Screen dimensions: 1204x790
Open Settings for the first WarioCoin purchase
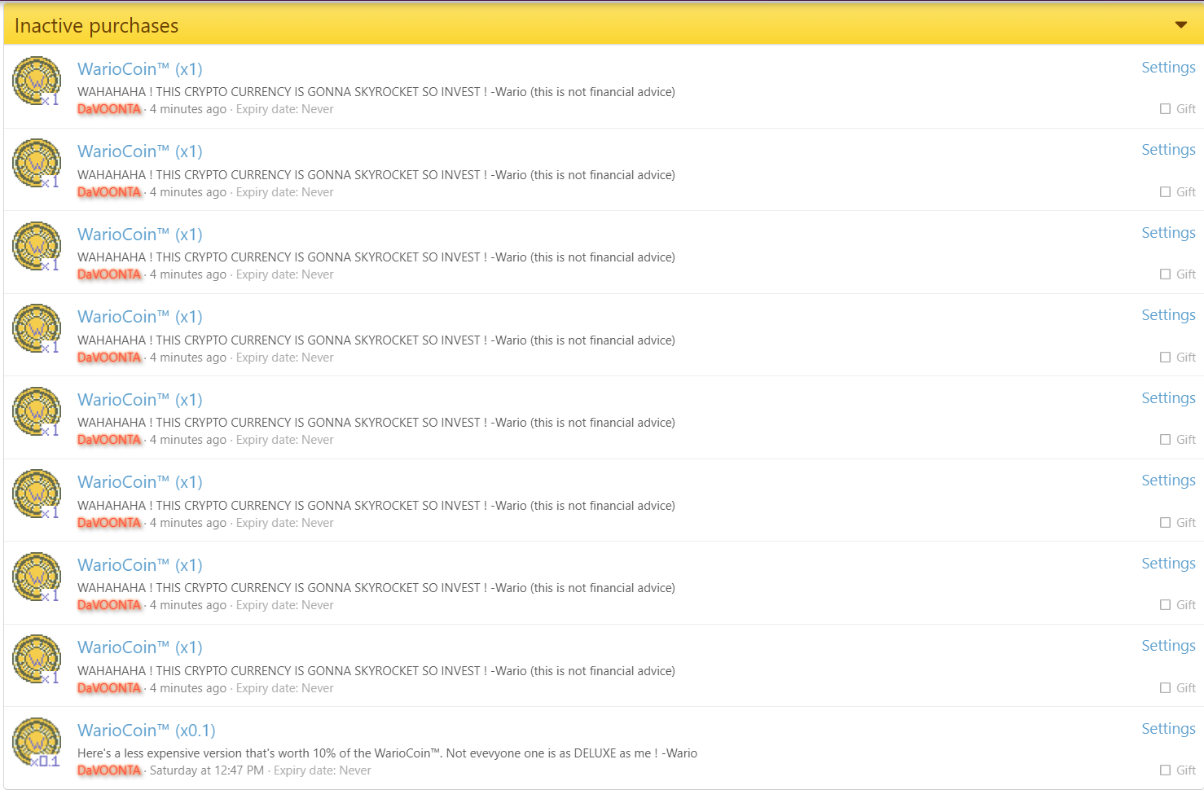click(1167, 68)
